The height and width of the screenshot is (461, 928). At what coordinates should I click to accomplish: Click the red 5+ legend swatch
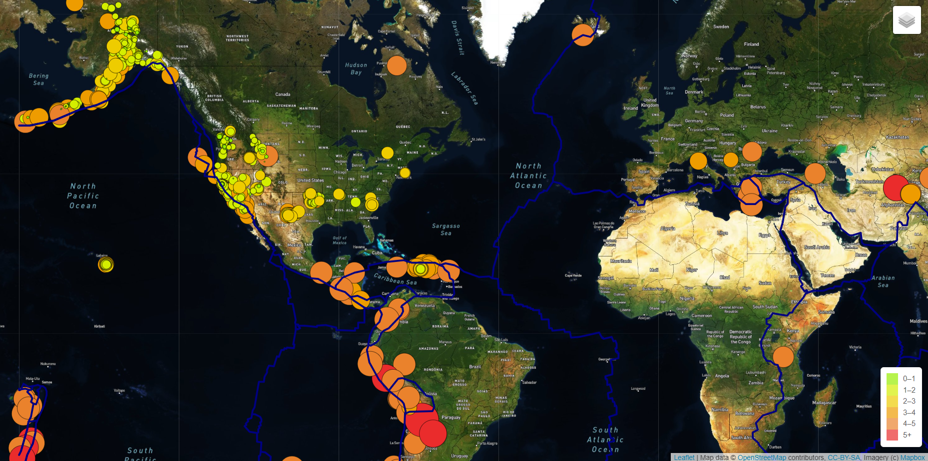892,435
